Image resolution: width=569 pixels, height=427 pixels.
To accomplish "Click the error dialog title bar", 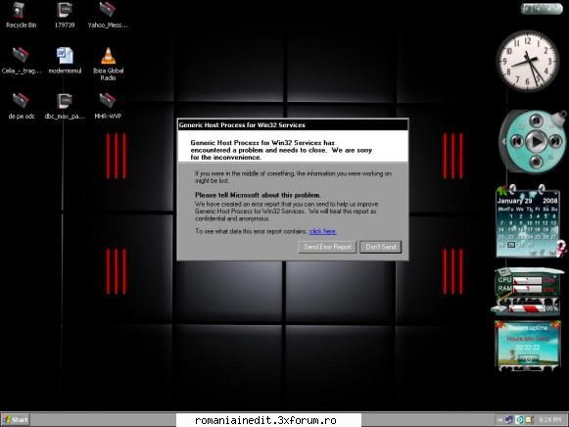I will pyautogui.click(x=293, y=124).
